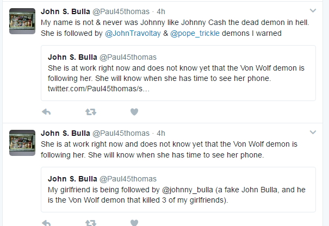Open the second tweet's chevron menu
329x226 pixels.
(313, 133)
